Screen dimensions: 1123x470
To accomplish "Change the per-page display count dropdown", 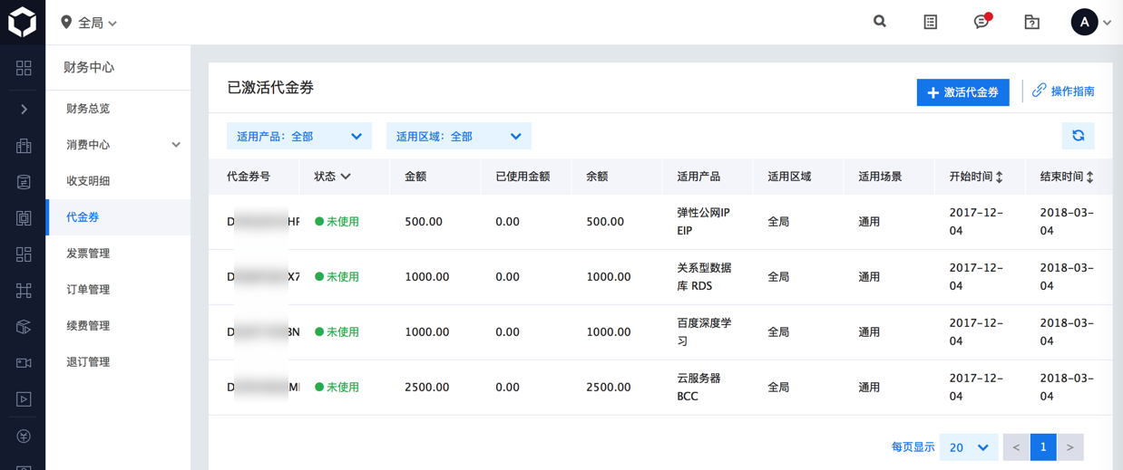I will pyautogui.click(x=969, y=447).
